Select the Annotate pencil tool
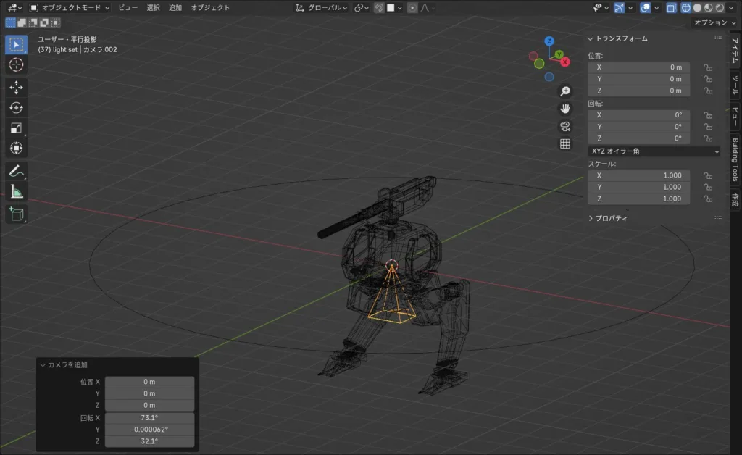 click(x=16, y=171)
